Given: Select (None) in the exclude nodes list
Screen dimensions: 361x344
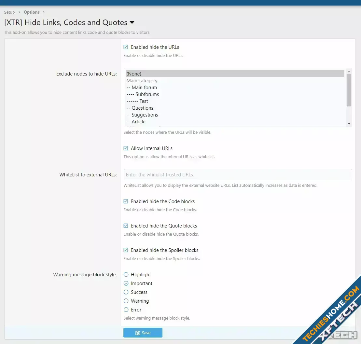Looking at the screenshot, I should point(134,74).
